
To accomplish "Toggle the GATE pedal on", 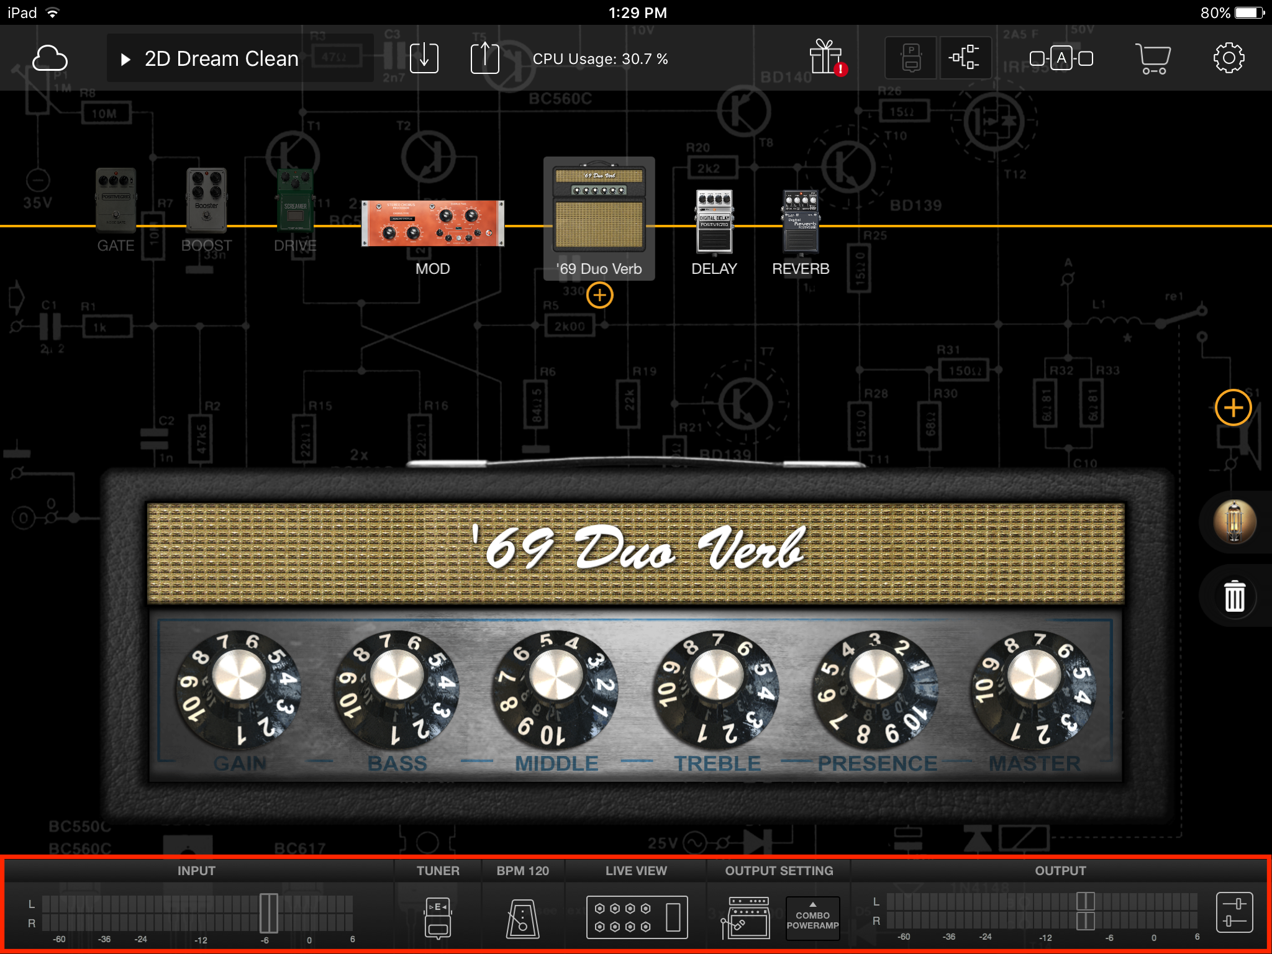I will coord(116,200).
